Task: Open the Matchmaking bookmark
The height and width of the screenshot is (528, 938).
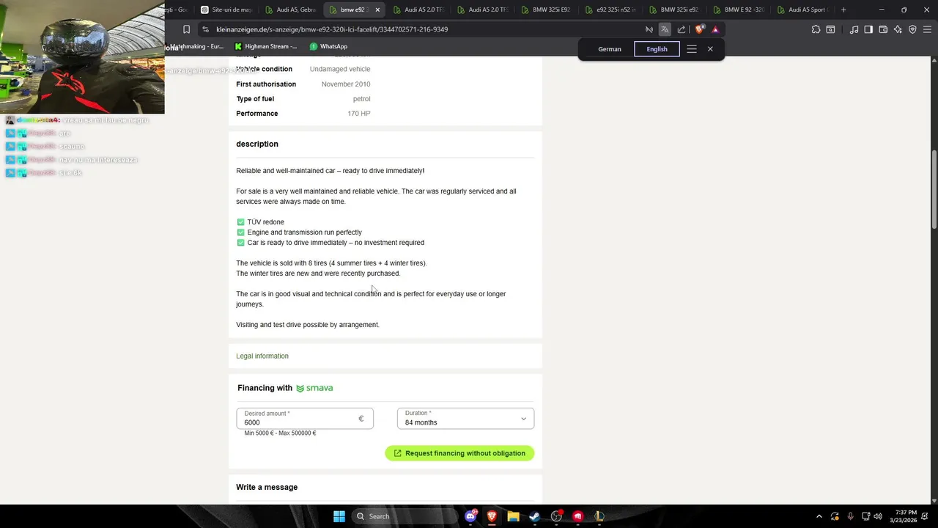Action: click(x=196, y=46)
